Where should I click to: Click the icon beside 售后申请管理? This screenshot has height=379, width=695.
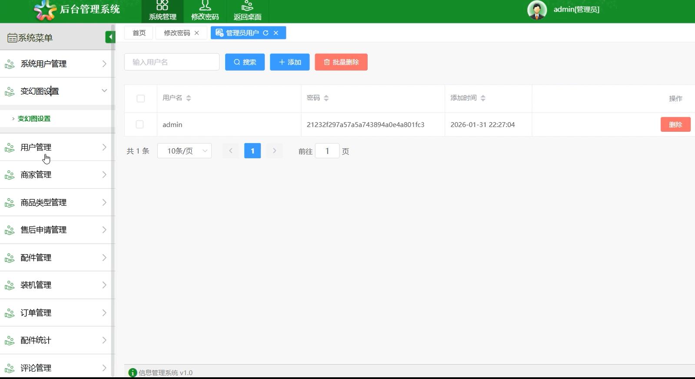click(x=10, y=230)
